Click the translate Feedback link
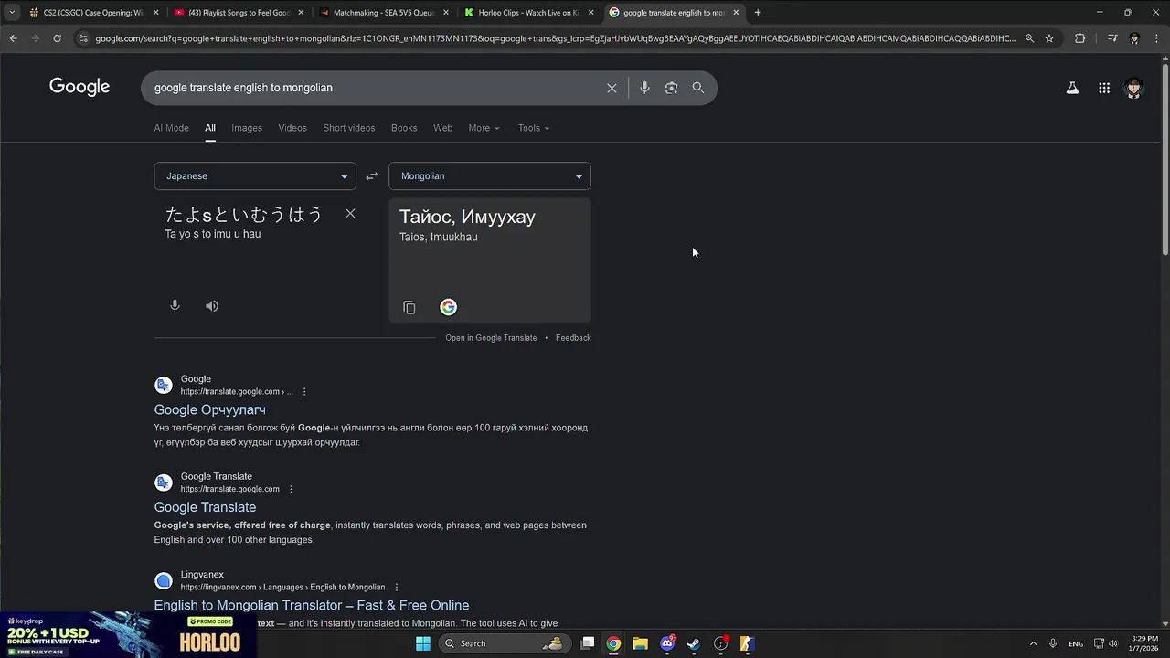This screenshot has height=658, width=1170. coord(573,338)
